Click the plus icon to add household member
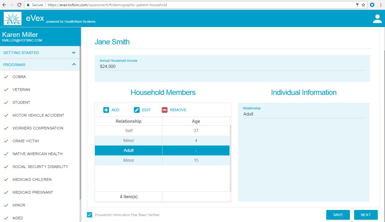The height and width of the screenshot is (222, 385). pos(106,110)
